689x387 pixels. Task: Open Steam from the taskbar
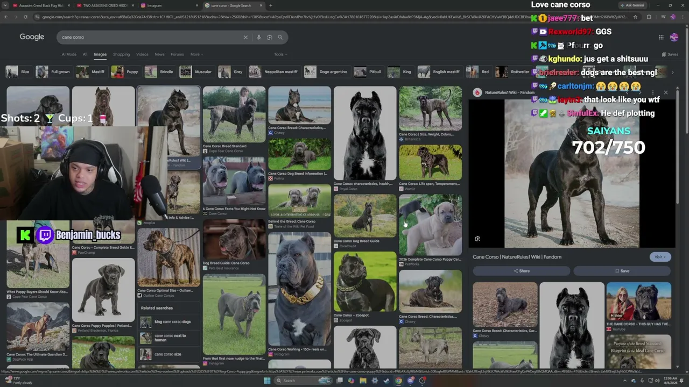(386, 381)
